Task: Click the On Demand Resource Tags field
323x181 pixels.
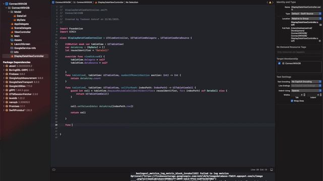Action: coord(299,52)
